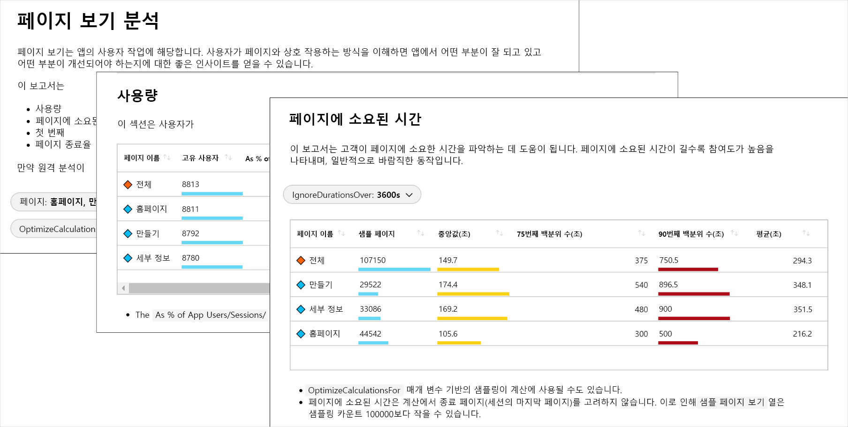The width and height of the screenshot is (848, 427).
Task: Click orange diamond icon for 전체 in usage table
Action: (x=128, y=184)
